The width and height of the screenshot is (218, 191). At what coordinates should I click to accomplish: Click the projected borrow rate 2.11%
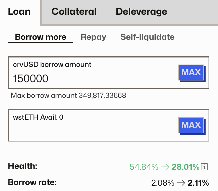click(198, 183)
